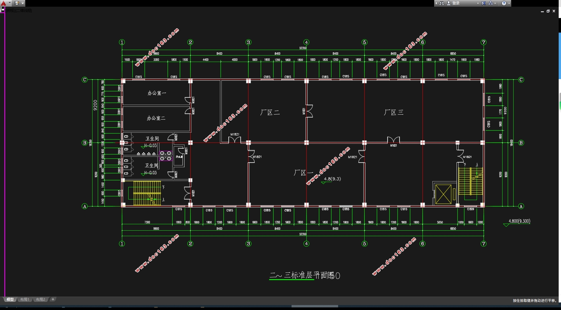Click the 办公室二 room label
This screenshot has width=561, height=310.
coord(156,118)
